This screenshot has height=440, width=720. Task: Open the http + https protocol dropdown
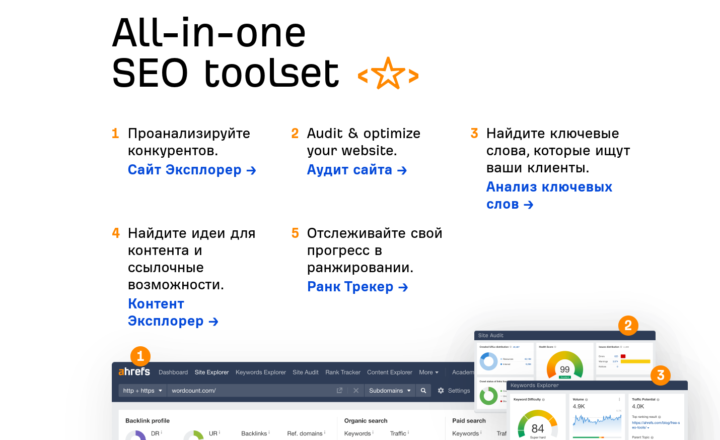click(142, 391)
